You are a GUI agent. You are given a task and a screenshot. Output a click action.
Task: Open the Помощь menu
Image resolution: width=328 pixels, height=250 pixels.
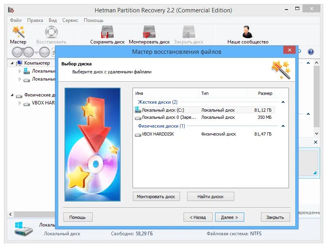click(x=93, y=20)
